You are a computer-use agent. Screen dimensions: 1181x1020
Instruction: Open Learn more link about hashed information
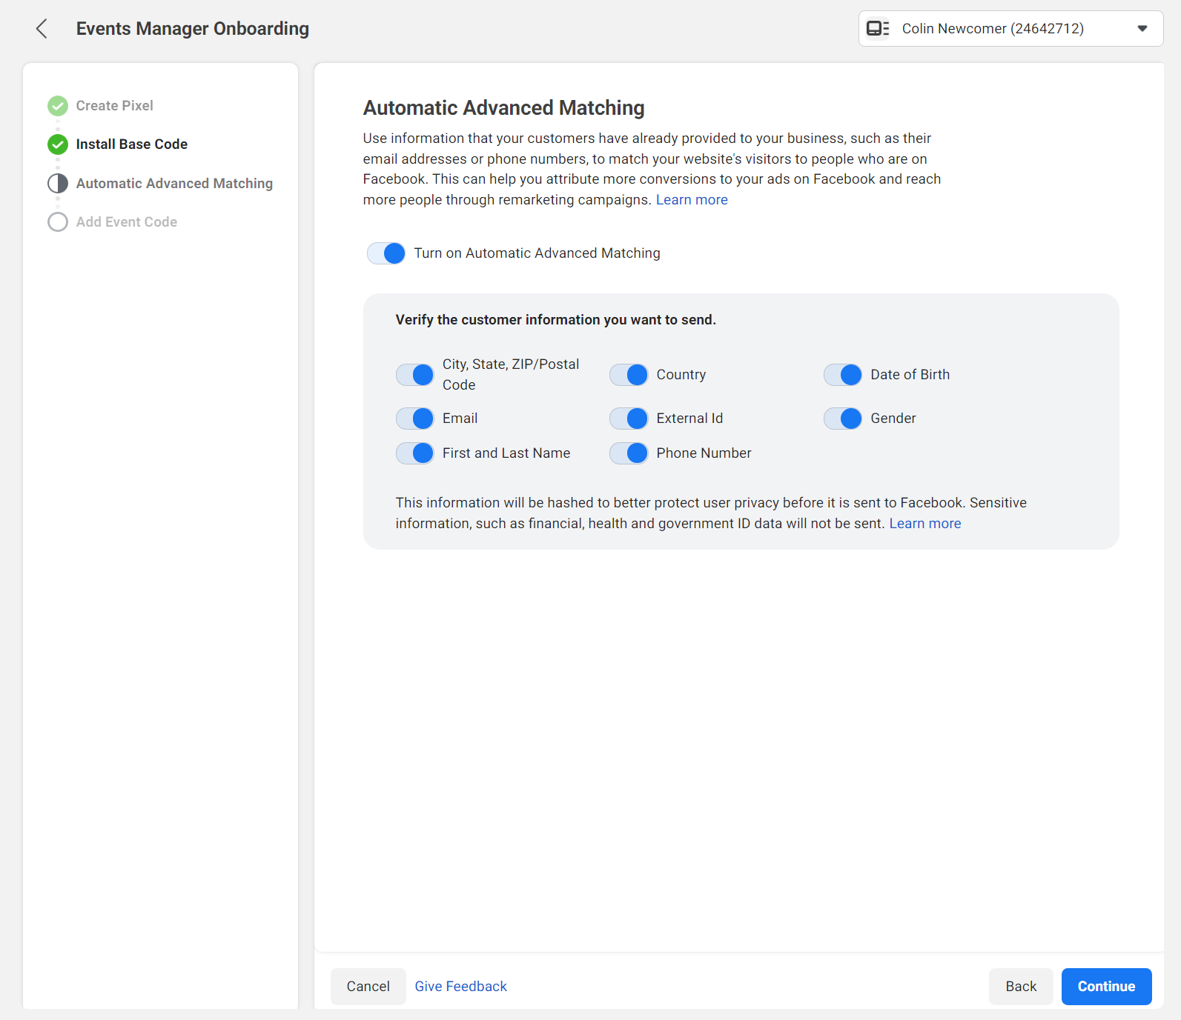(x=925, y=524)
